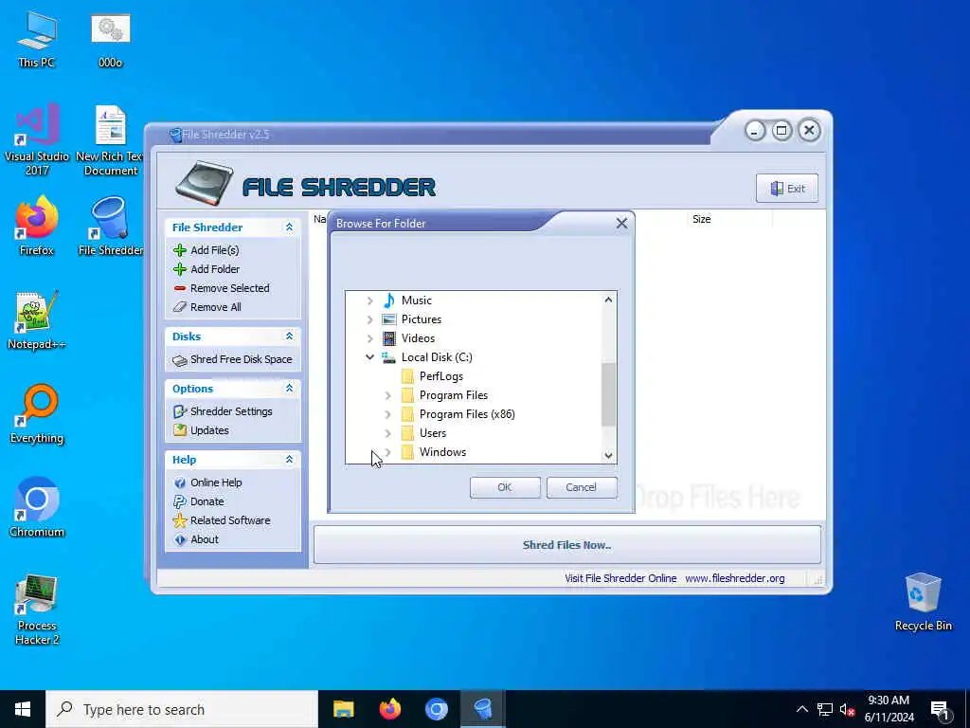The image size is (970, 728).
Task: Select the Pictures folder icon in tree
Action: [x=388, y=319]
